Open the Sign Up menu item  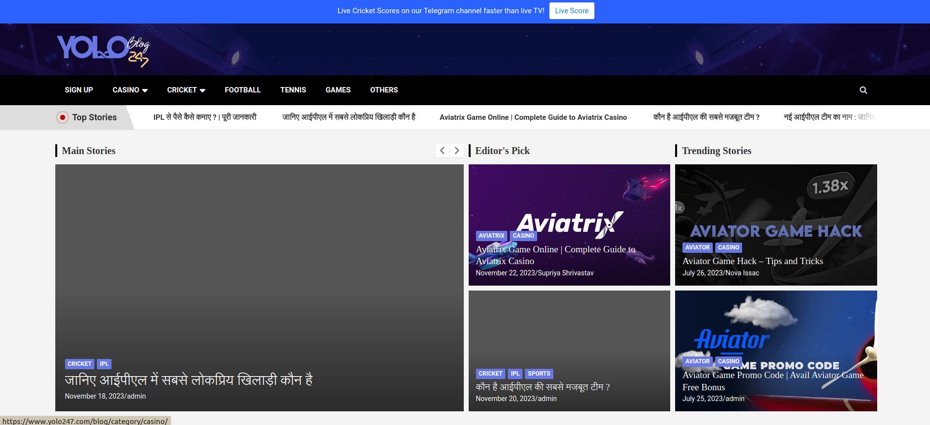point(79,90)
